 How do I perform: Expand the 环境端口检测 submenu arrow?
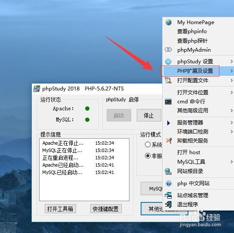(x=231, y=131)
